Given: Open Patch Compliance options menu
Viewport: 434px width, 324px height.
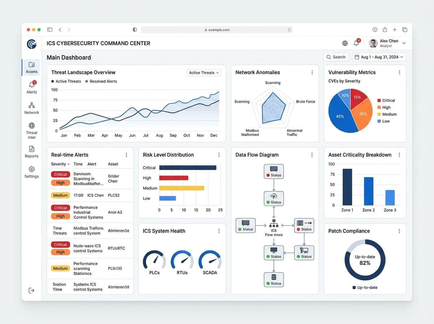Looking at the screenshot, I should (x=399, y=231).
